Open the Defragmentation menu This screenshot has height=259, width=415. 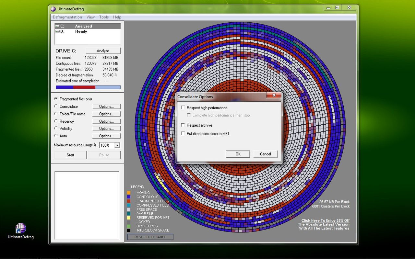(x=67, y=17)
